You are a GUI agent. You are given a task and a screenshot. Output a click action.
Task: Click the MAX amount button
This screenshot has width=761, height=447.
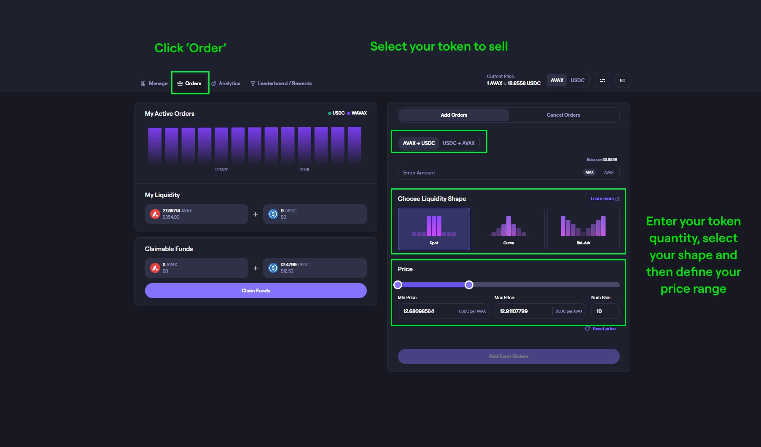coord(589,172)
